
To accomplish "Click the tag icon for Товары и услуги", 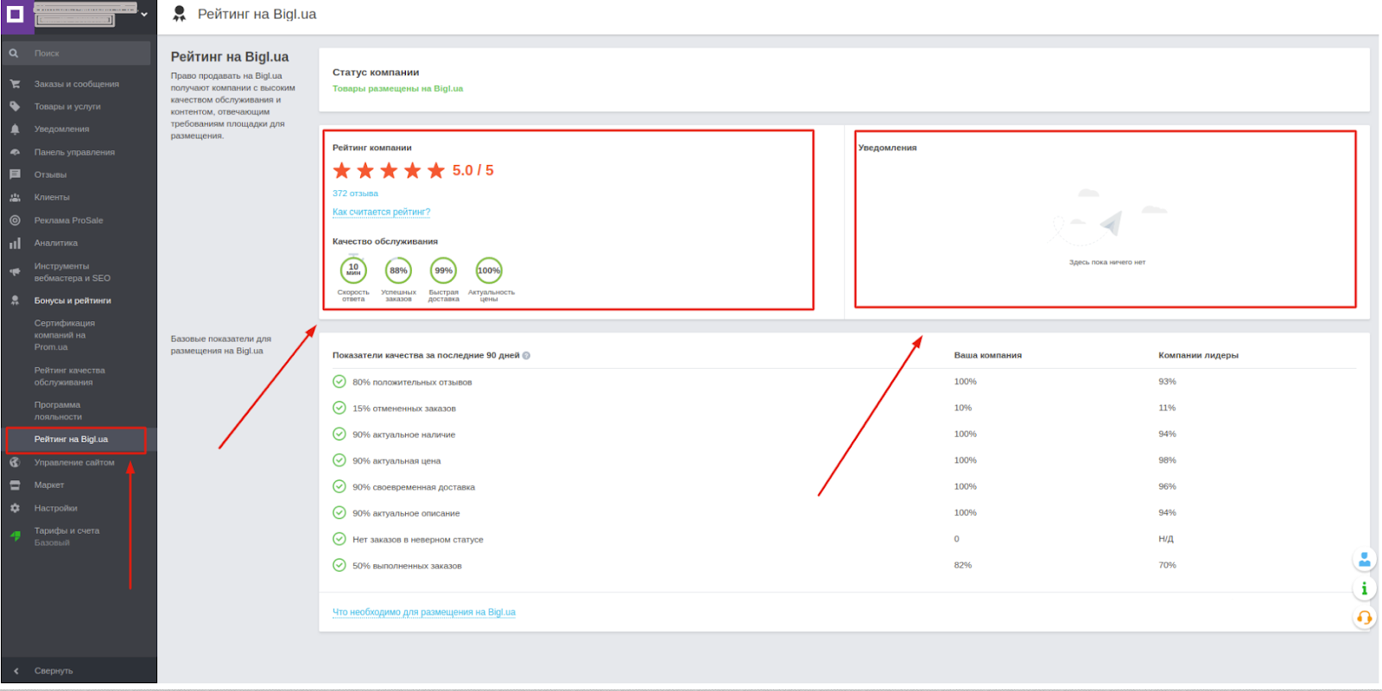I will click(x=15, y=106).
